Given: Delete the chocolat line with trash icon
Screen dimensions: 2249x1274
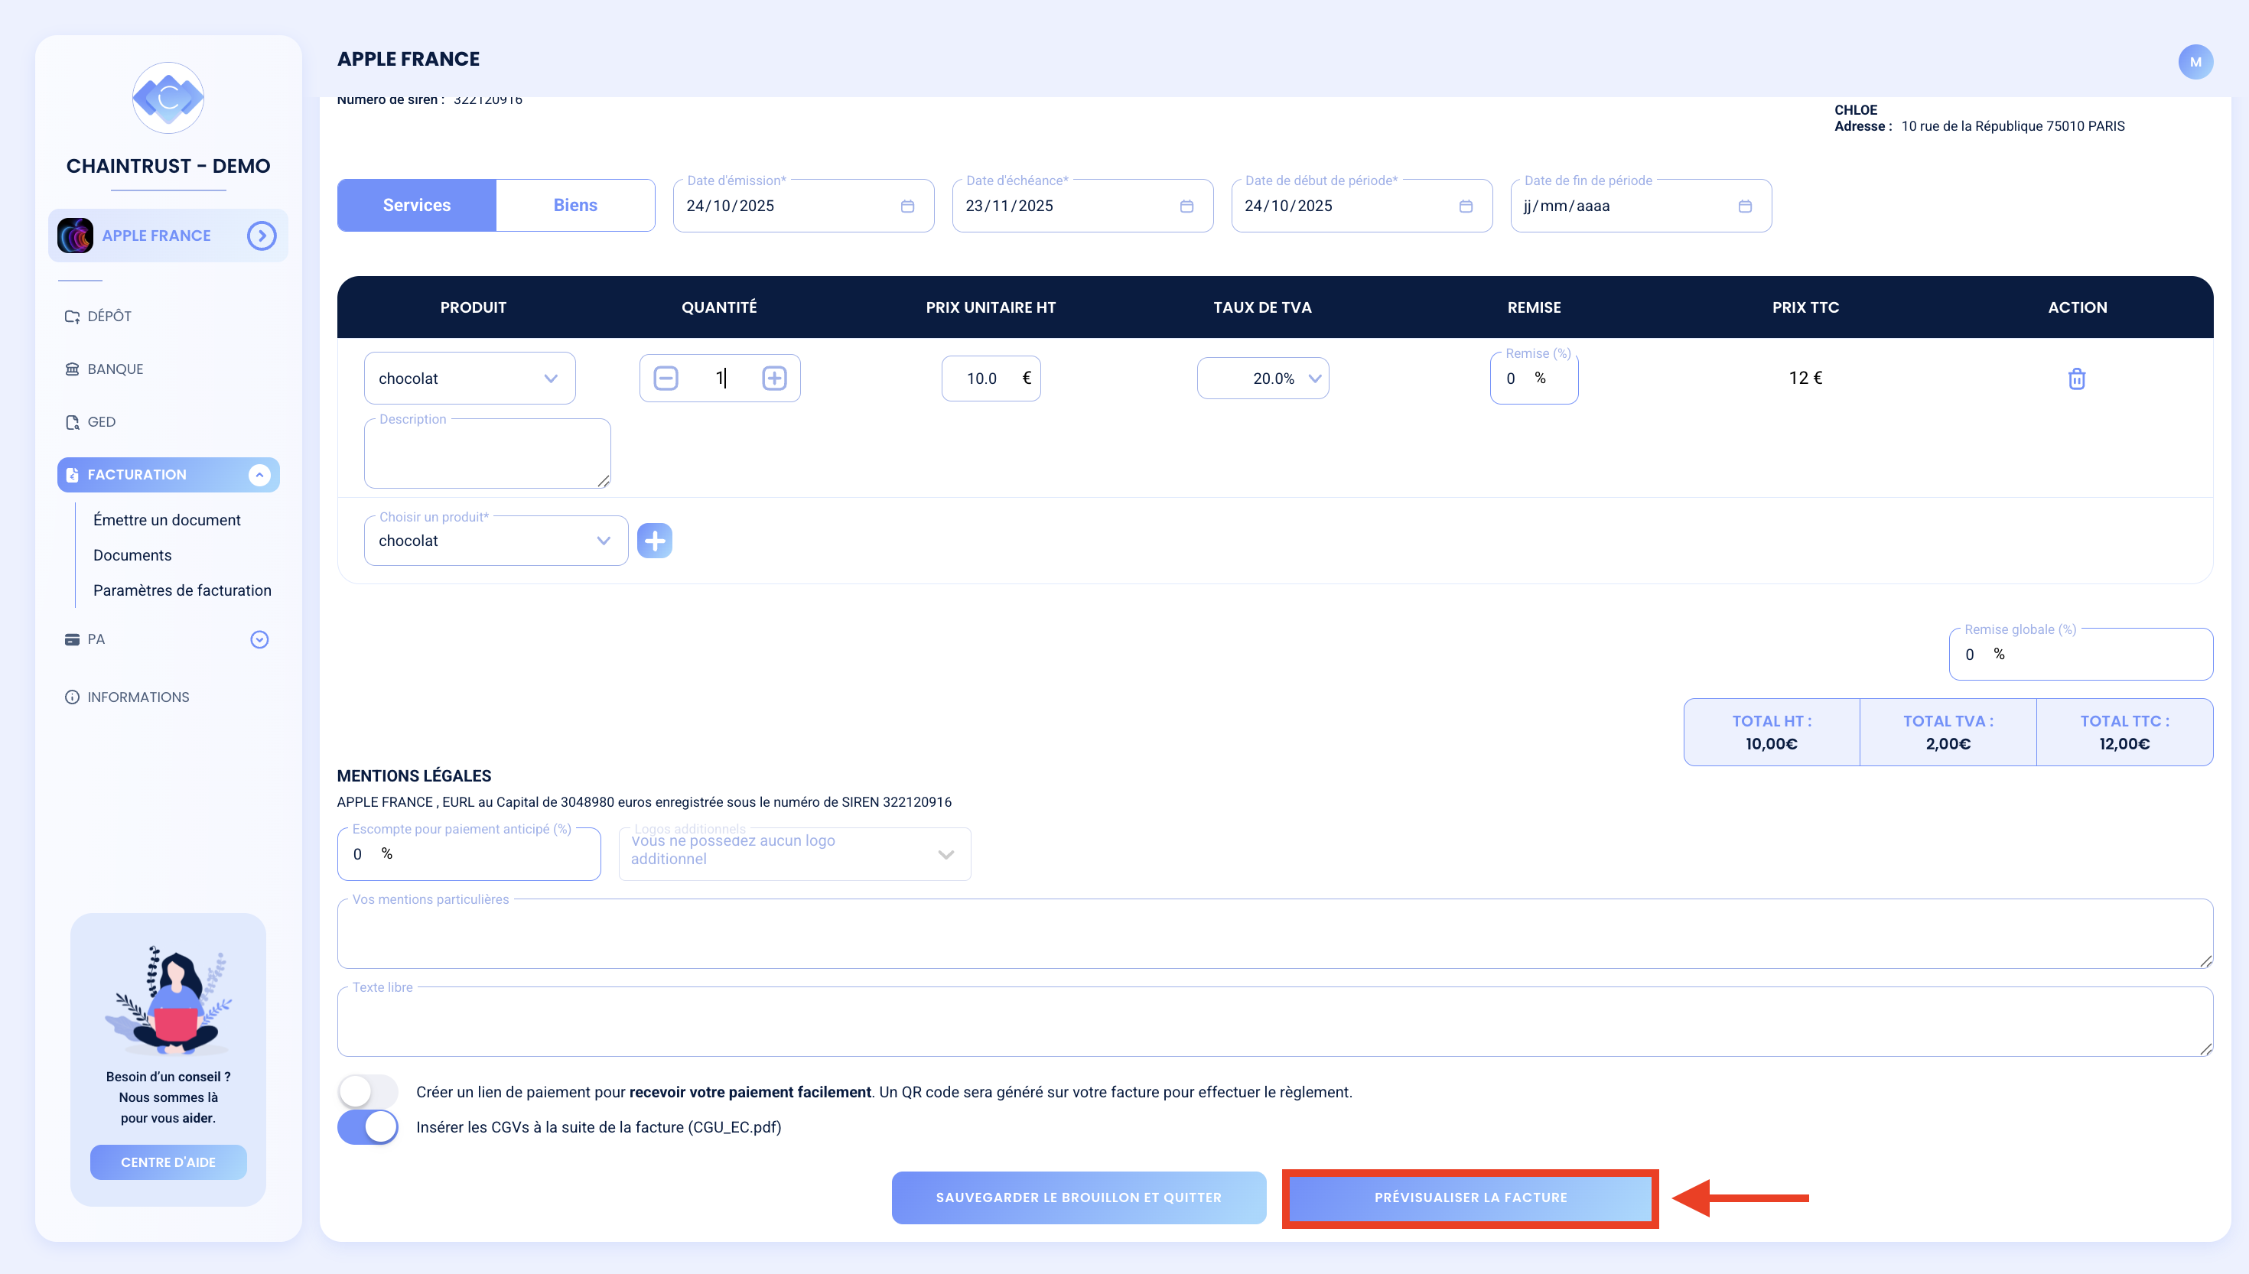Looking at the screenshot, I should tap(2077, 378).
